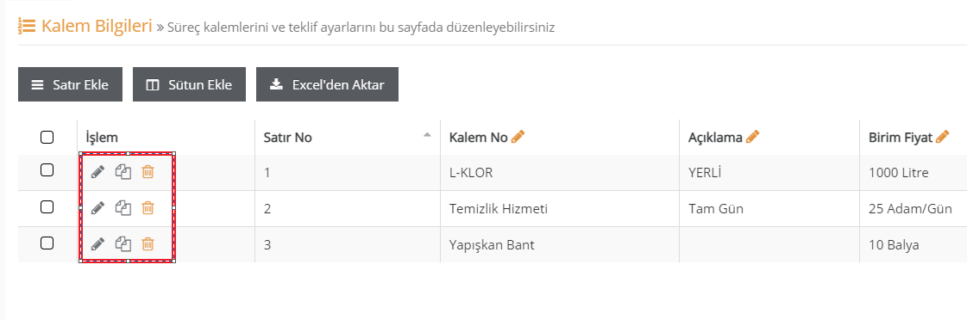
Task: Edit row 1 with pencil icon
Action: pos(97,172)
